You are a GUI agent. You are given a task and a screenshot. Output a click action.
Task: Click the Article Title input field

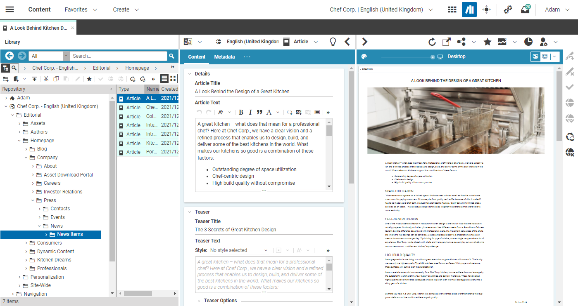pyautogui.click(x=264, y=92)
